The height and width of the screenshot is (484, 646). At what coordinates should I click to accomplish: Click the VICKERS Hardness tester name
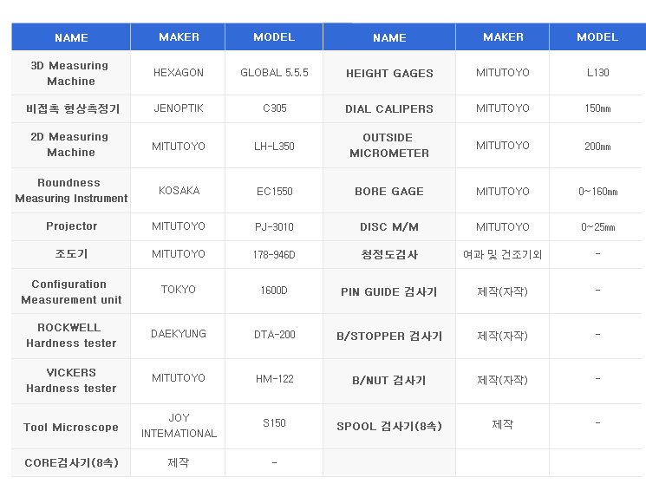point(71,380)
